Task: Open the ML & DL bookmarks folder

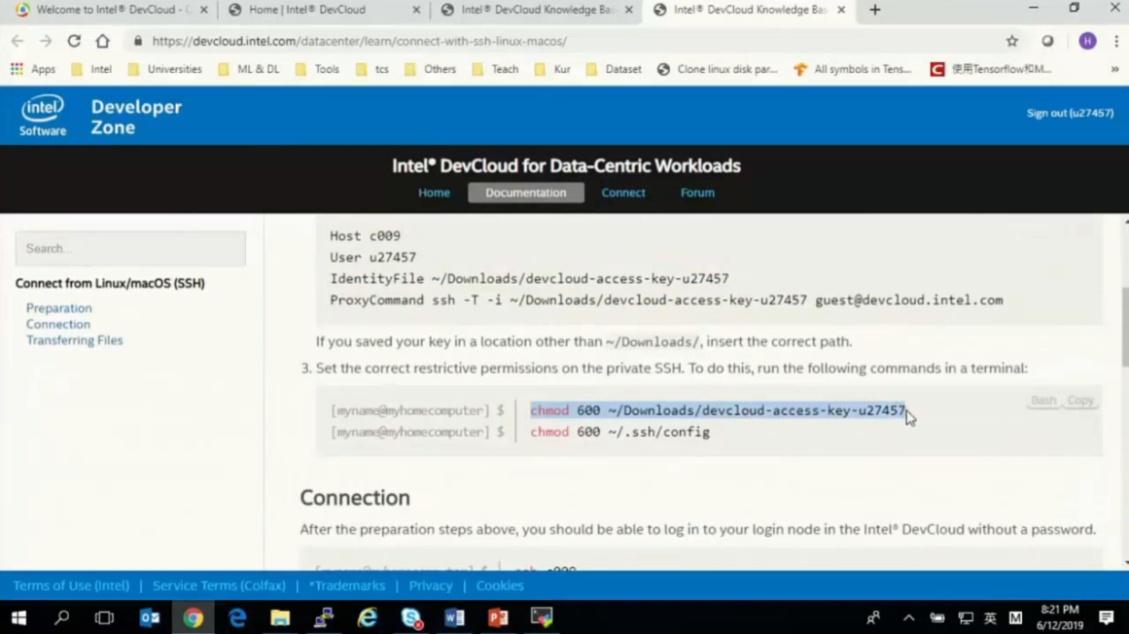Action: point(248,69)
